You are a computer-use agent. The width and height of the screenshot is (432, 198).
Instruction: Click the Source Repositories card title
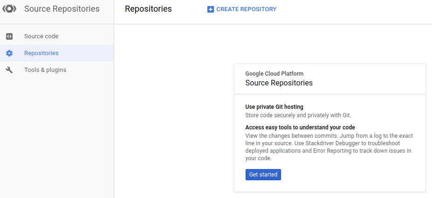[279, 83]
